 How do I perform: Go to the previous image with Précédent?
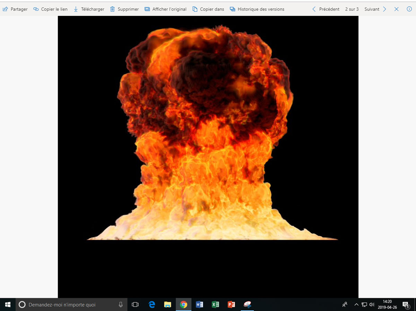click(326, 9)
